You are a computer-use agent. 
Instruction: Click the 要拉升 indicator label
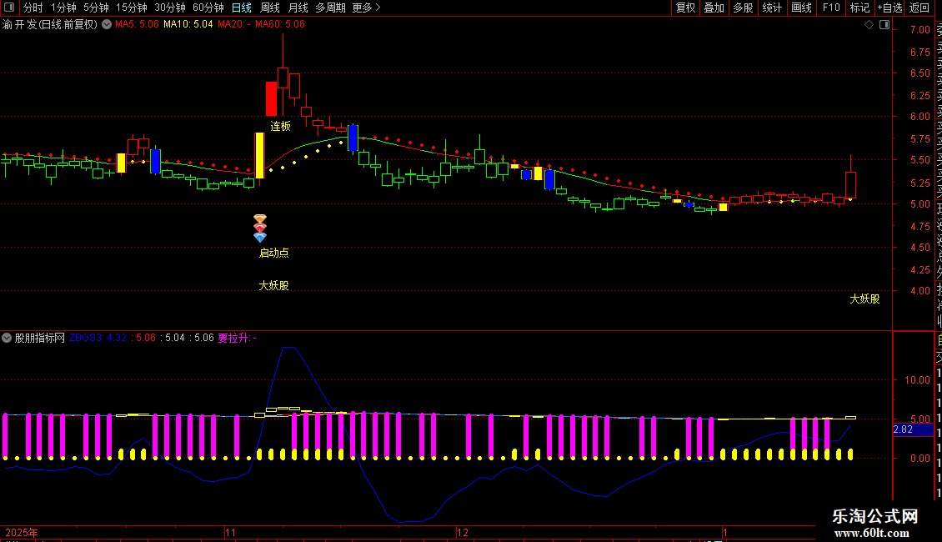pos(237,339)
